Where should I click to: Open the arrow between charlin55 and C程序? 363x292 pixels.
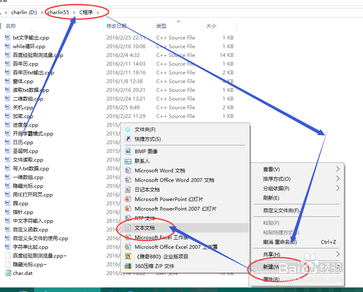(x=74, y=12)
